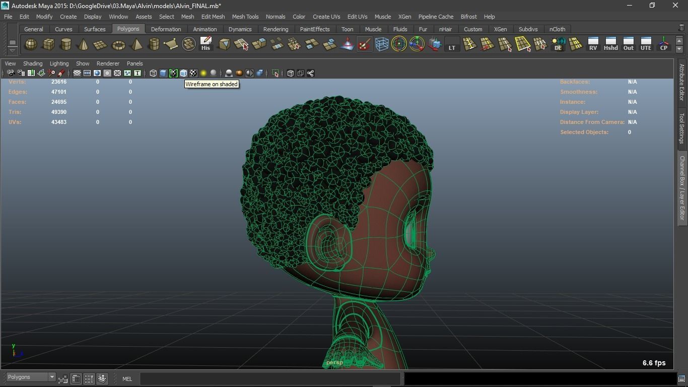Toggle the shadows gray sphere icon
The image size is (688, 387).
click(x=214, y=73)
